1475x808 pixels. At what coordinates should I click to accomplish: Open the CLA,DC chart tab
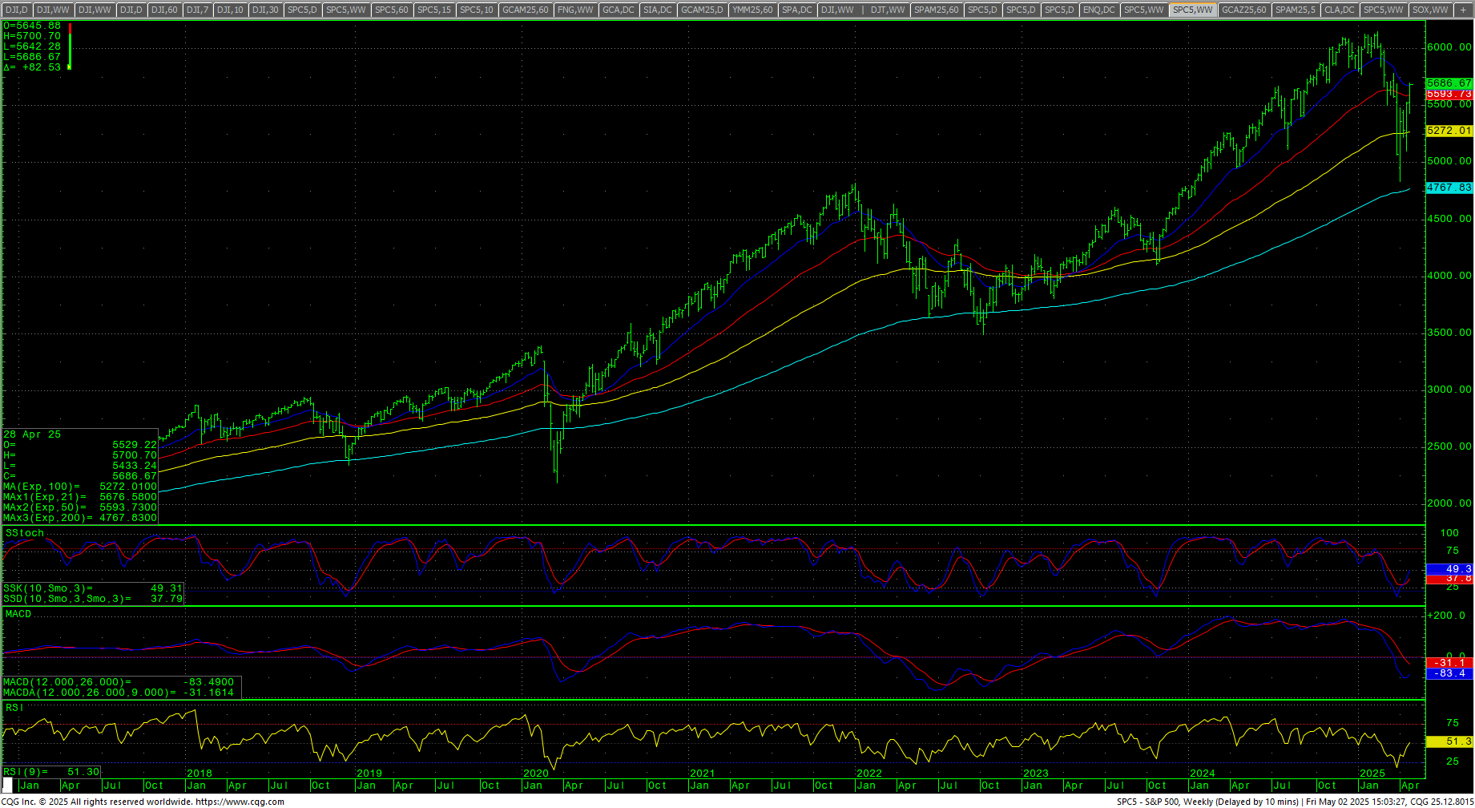pos(1340,10)
